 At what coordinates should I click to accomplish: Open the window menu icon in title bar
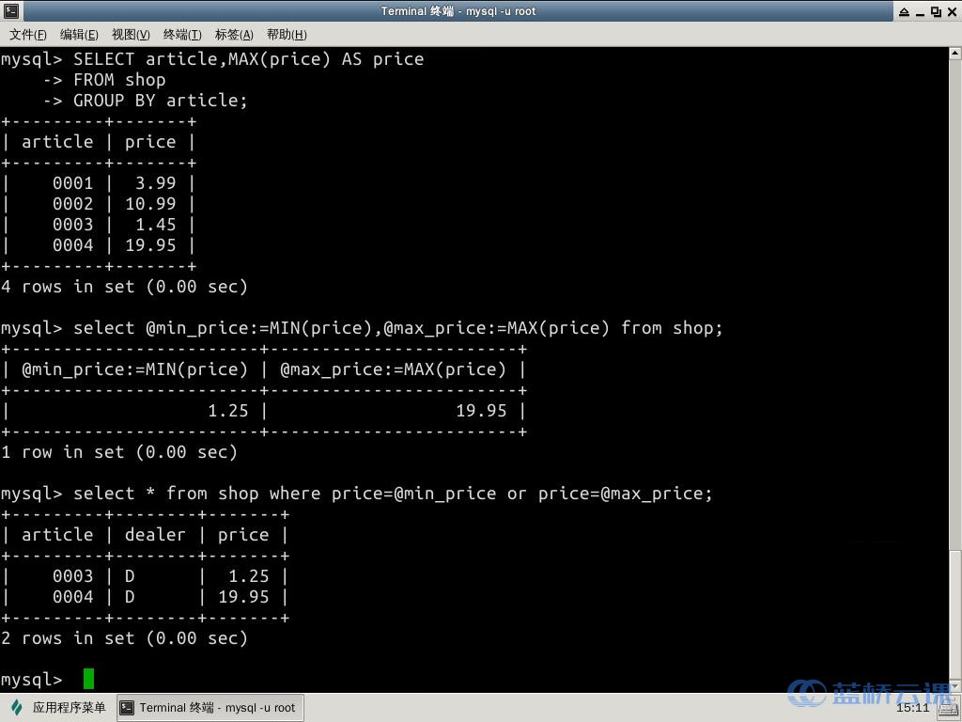[10, 11]
